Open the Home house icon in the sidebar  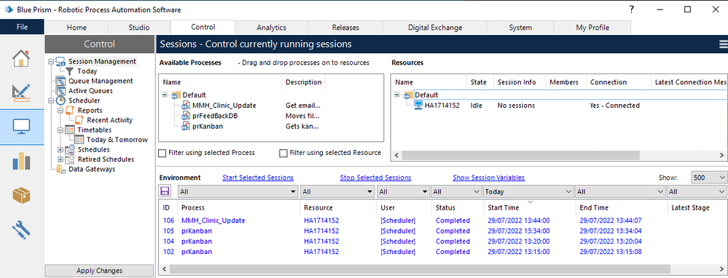[21, 58]
